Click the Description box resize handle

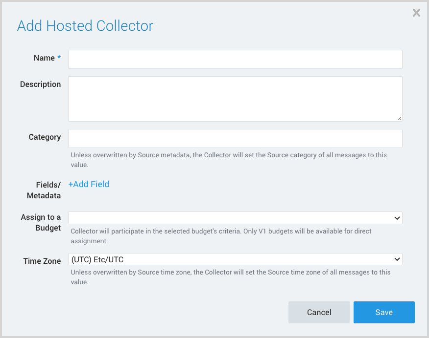point(400,119)
